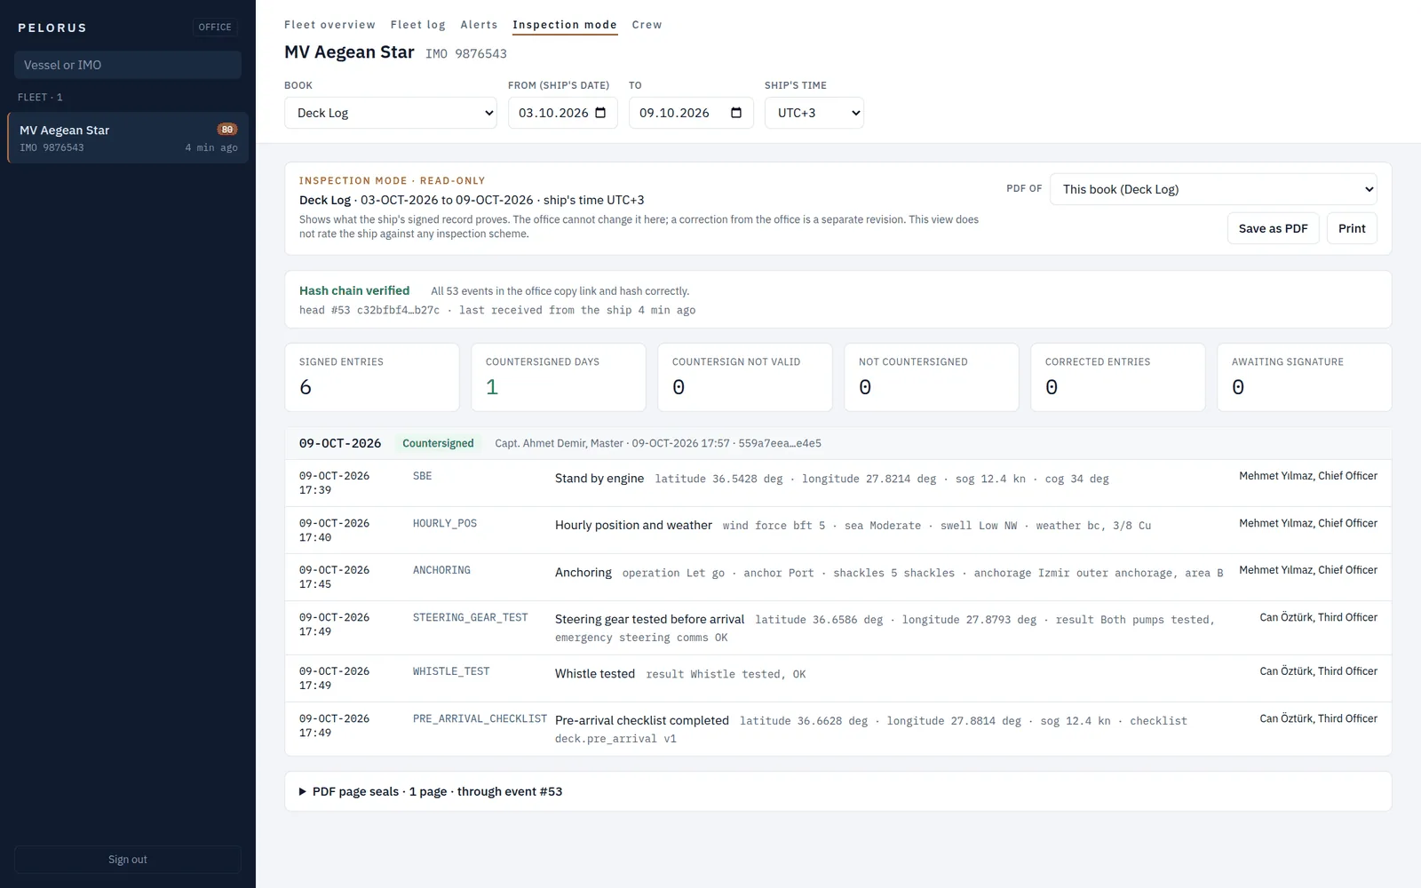Click the Not Countersigned stat card
The width and height of the screenshot is (1421, 888).
click(932, 377)
